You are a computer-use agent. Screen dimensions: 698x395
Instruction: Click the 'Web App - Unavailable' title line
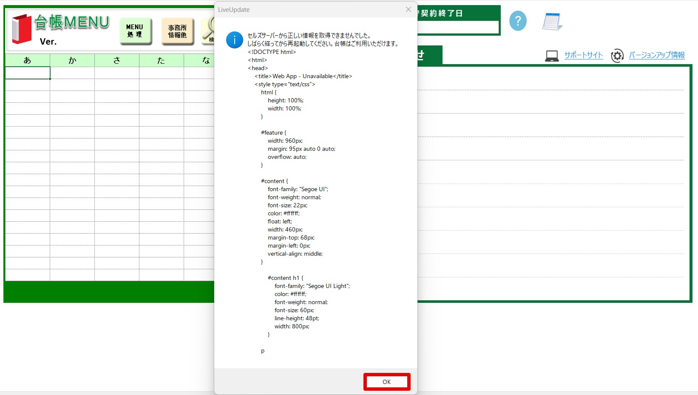tap(304, 76)
